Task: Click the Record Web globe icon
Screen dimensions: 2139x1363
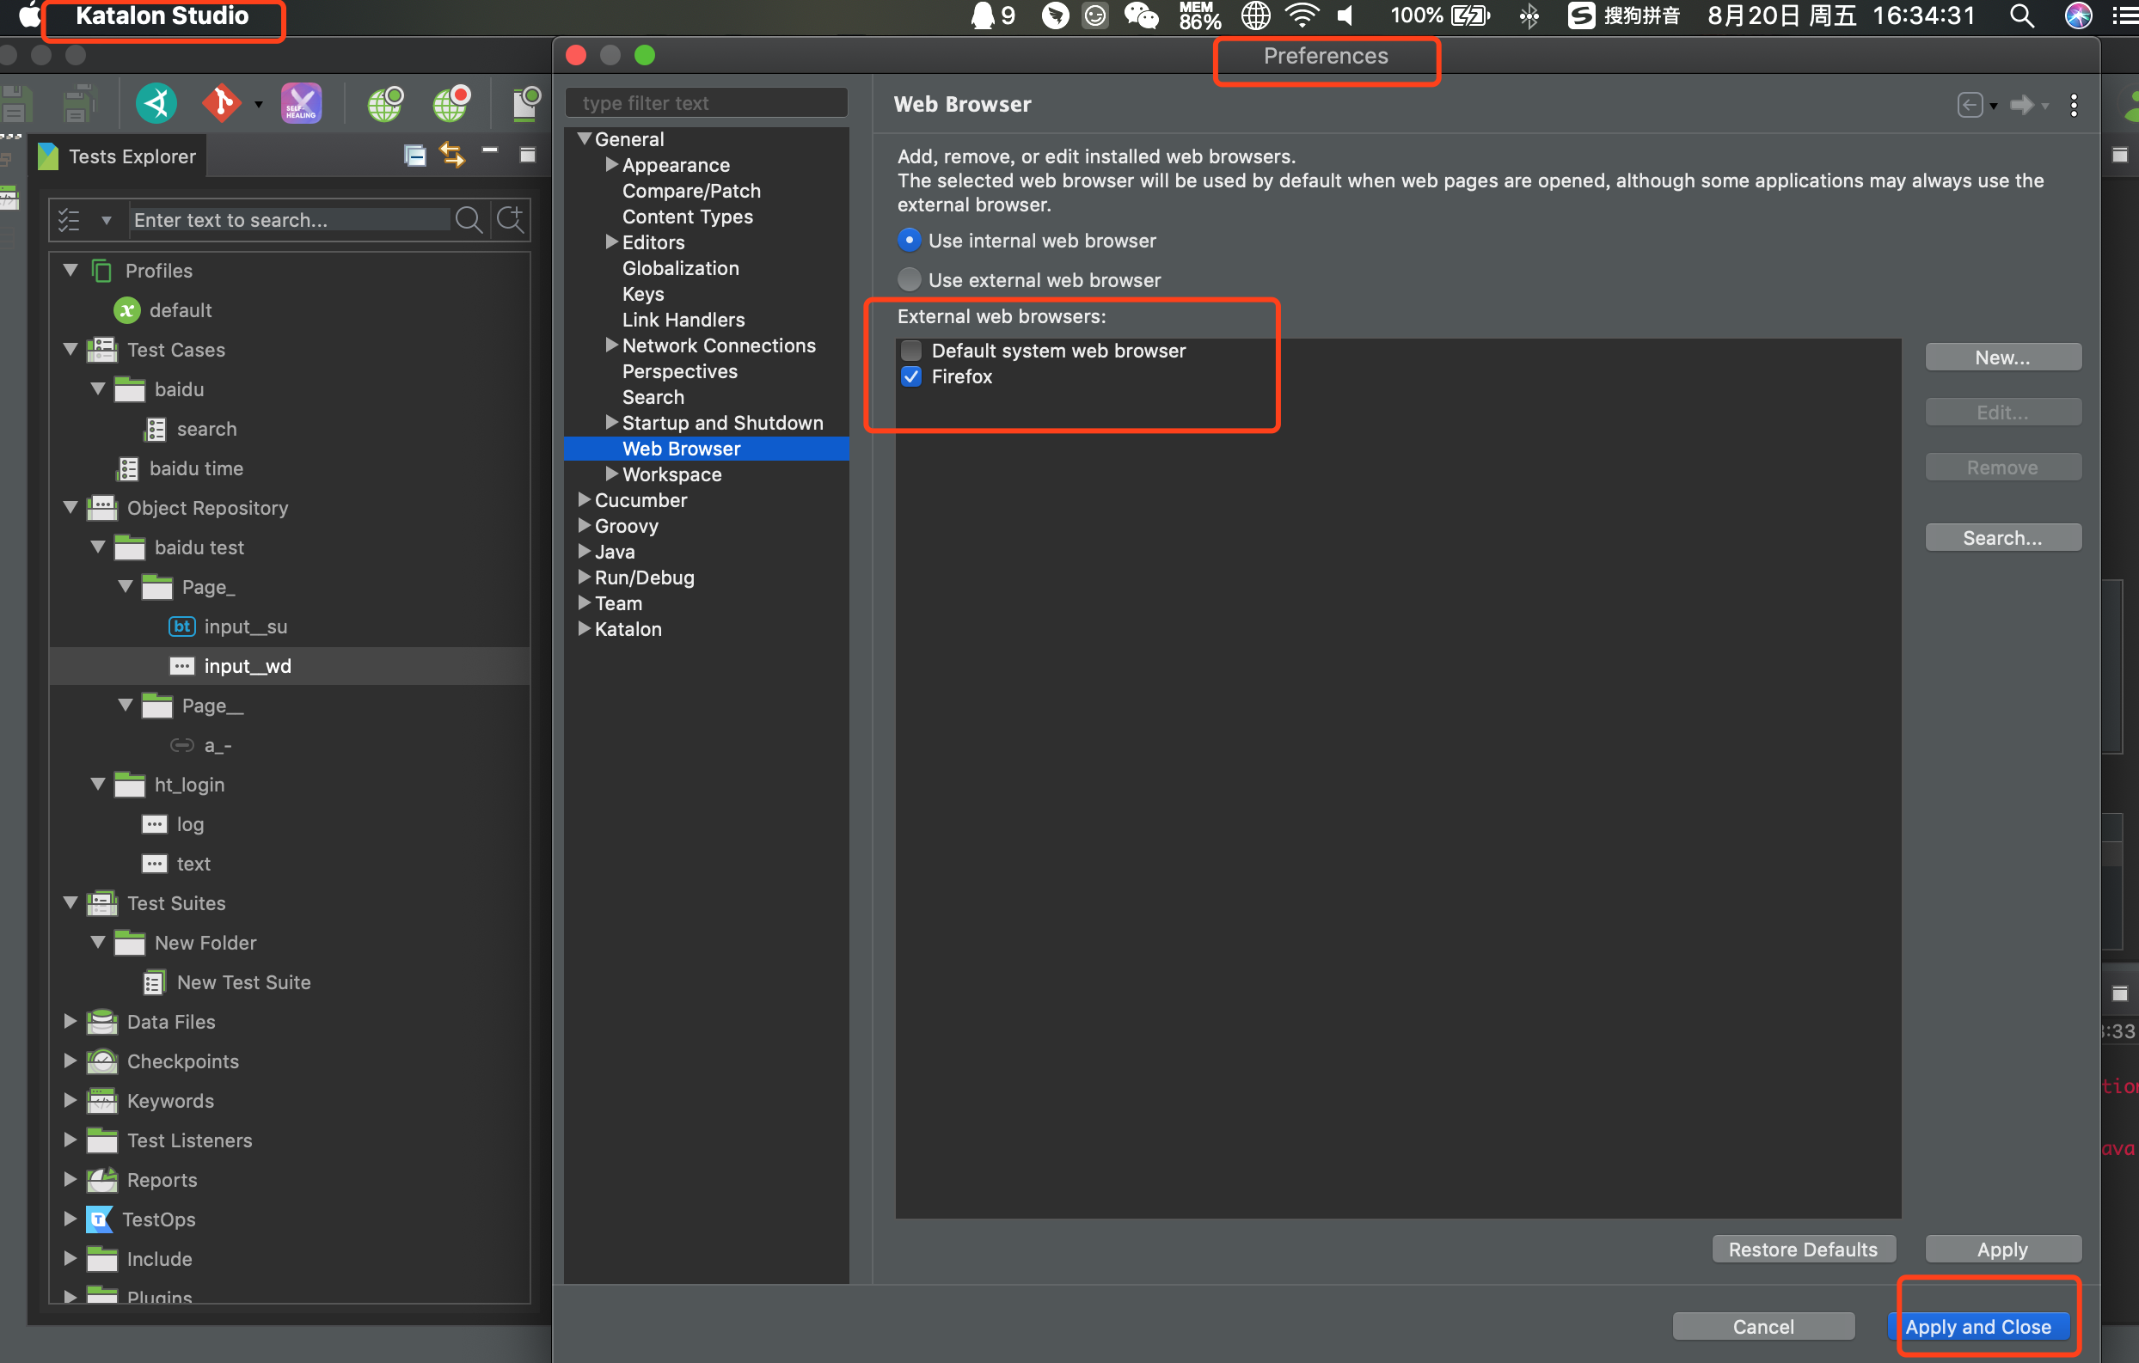Action: [451, 104]
